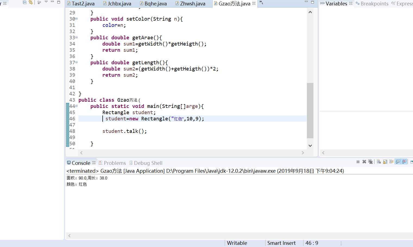Click the 'public class Gzao方法{' line

(109, 100)
